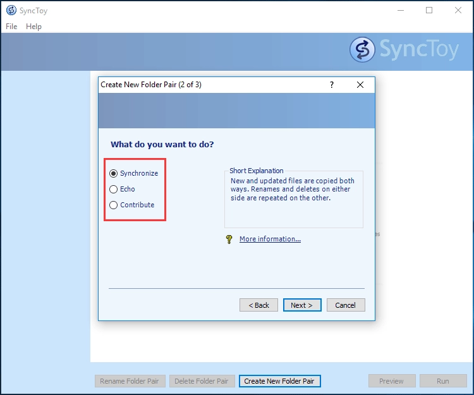Screen dimensions: 474x395
Task: Click the Short Explanation group label
Action: click(x=257, y=171)
